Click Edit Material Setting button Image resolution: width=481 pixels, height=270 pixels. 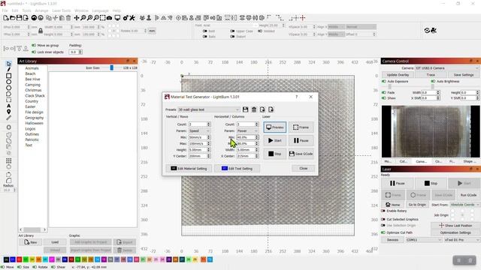(x=189, y=169)
